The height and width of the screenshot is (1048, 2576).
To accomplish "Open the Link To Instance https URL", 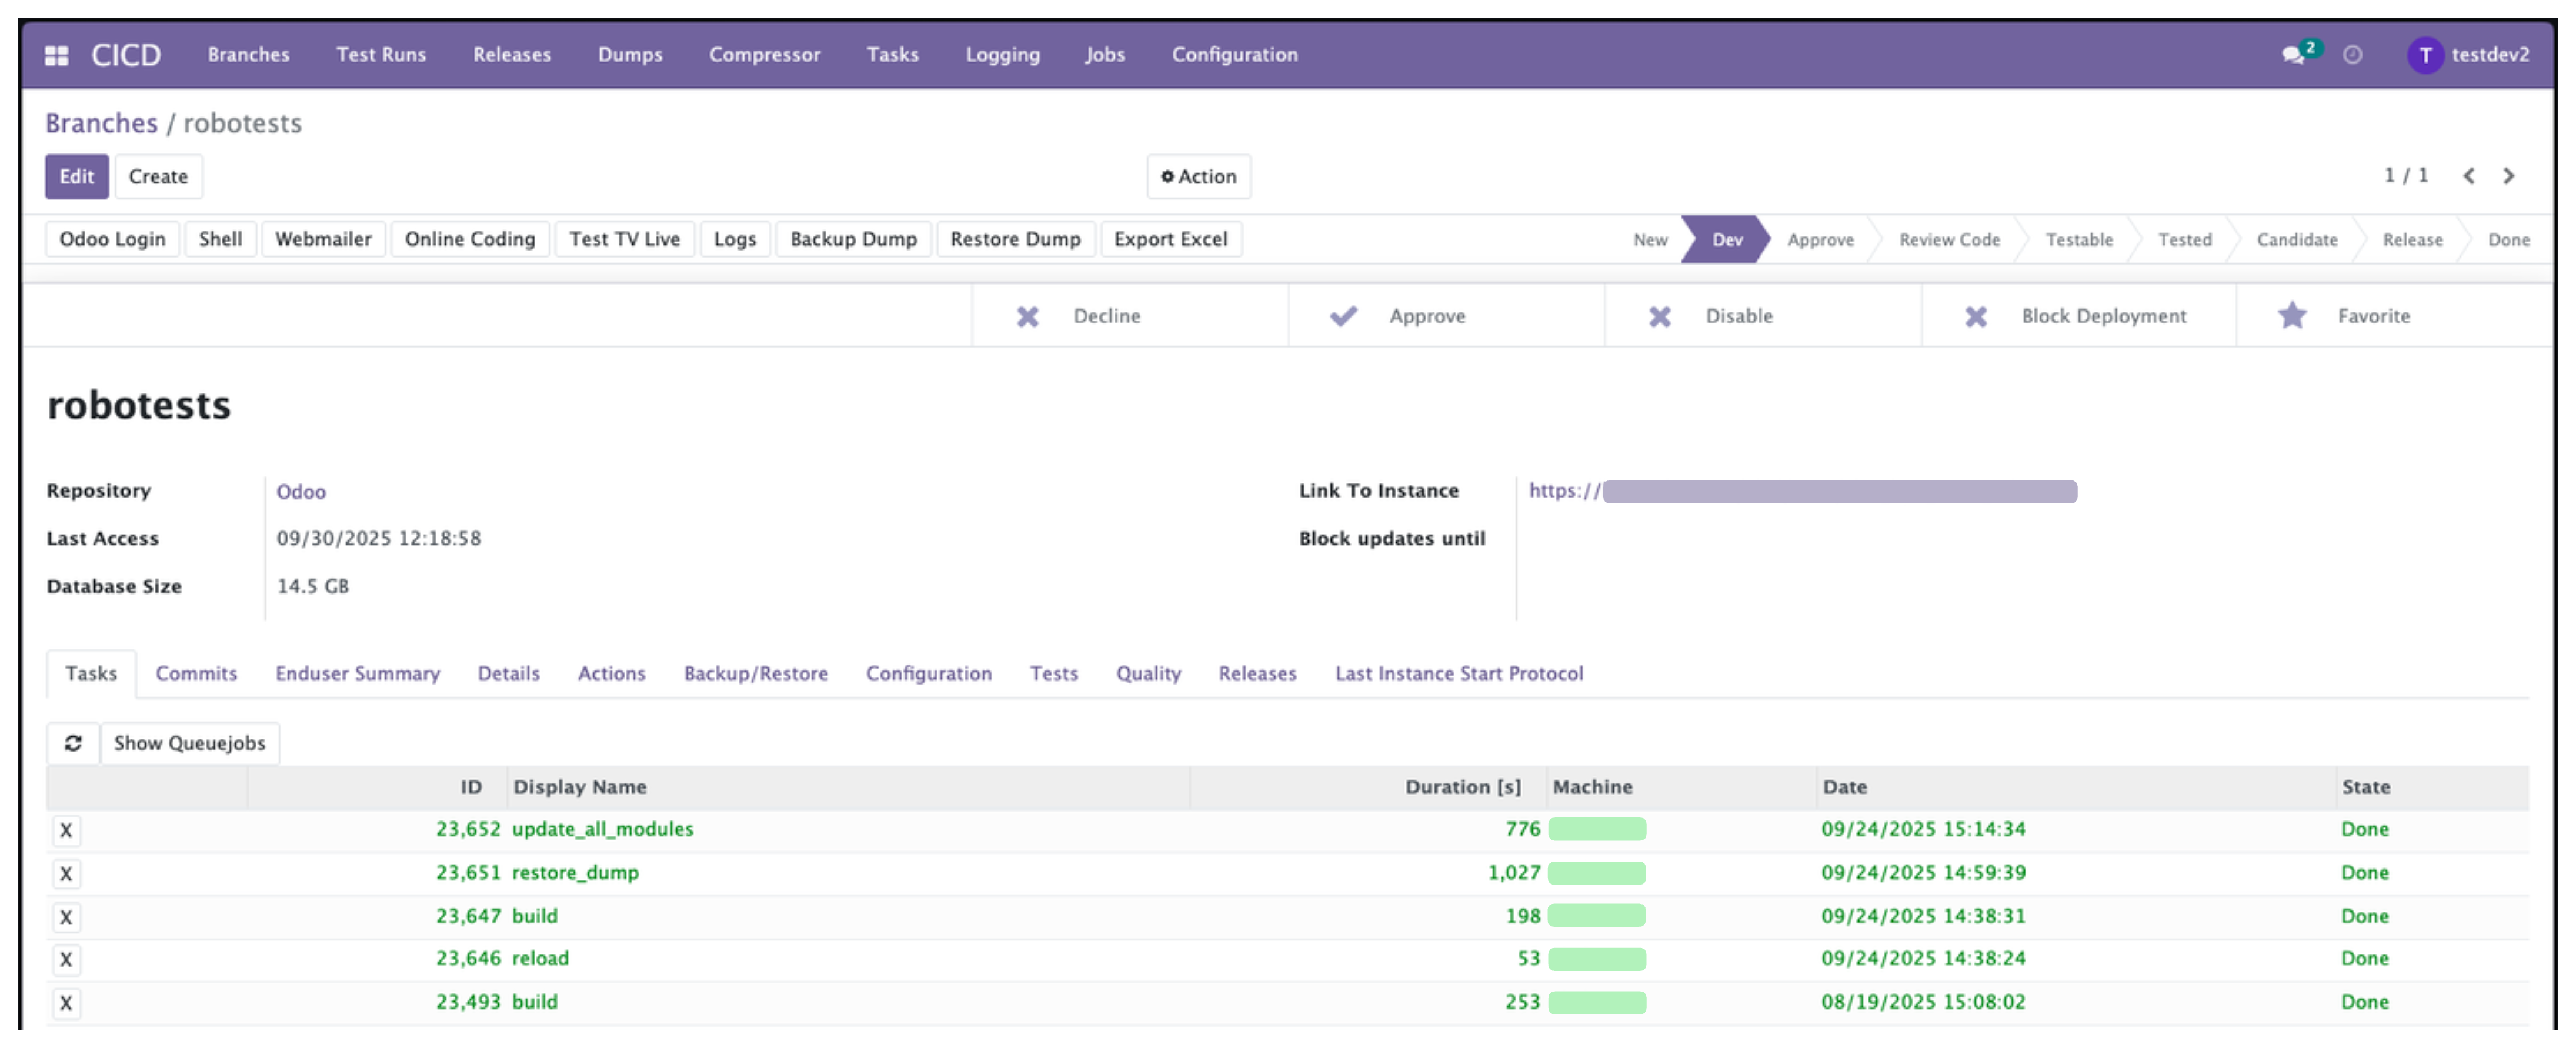I will [1802, 491].
